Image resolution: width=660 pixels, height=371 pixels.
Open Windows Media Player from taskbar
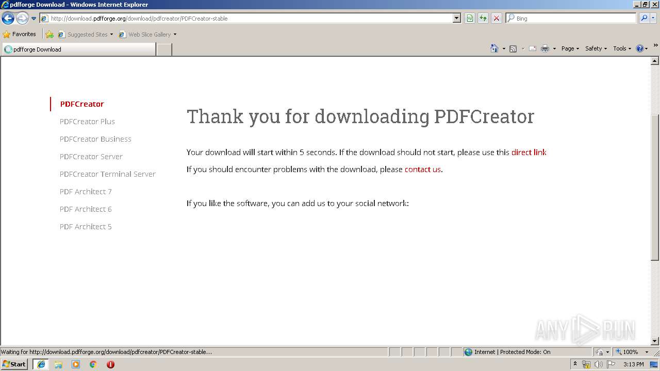pos(76,364)
